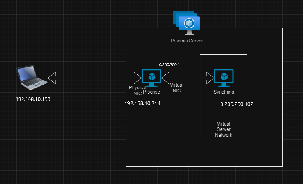Click the 10.200.200.102 address label

coord(235,104)
